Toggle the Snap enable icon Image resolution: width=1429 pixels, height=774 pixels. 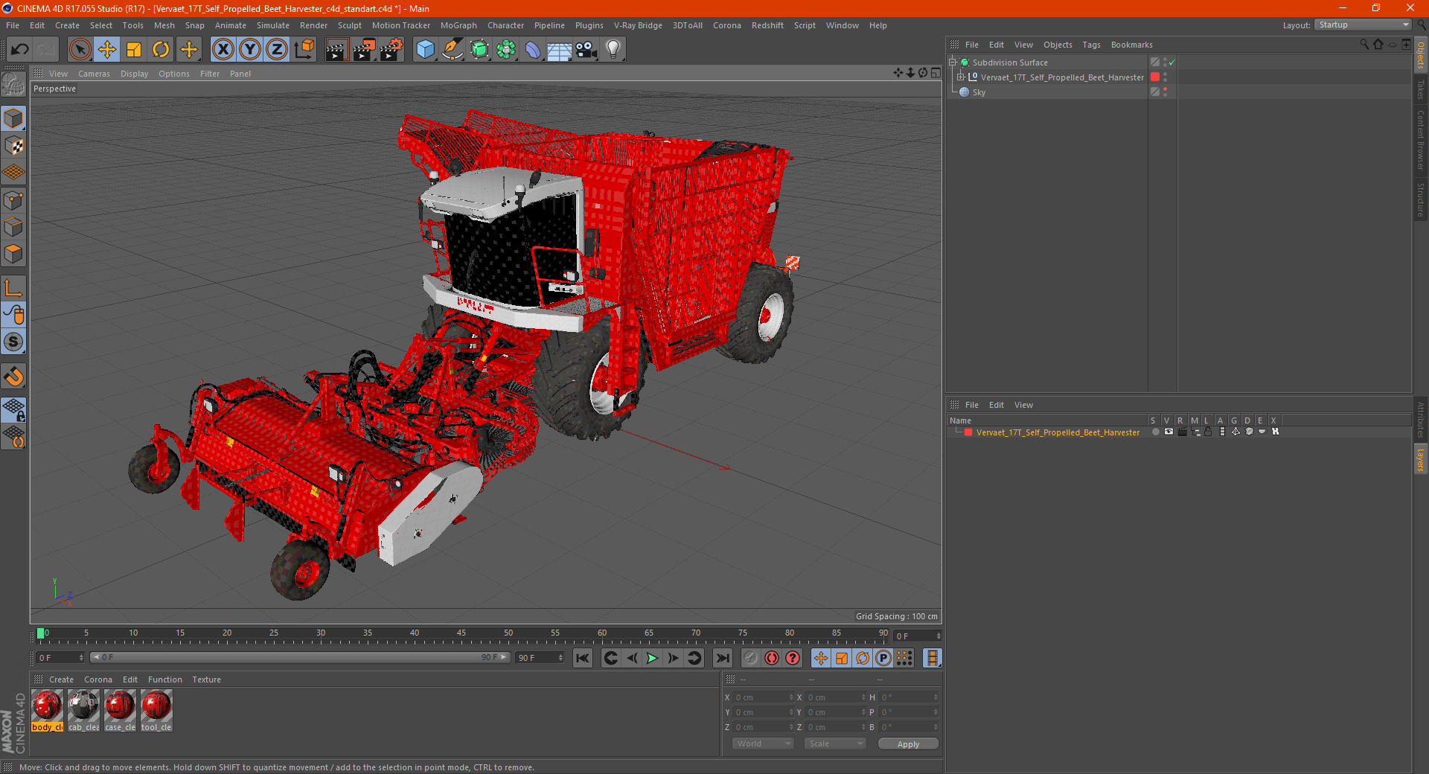tap(13, 377)
